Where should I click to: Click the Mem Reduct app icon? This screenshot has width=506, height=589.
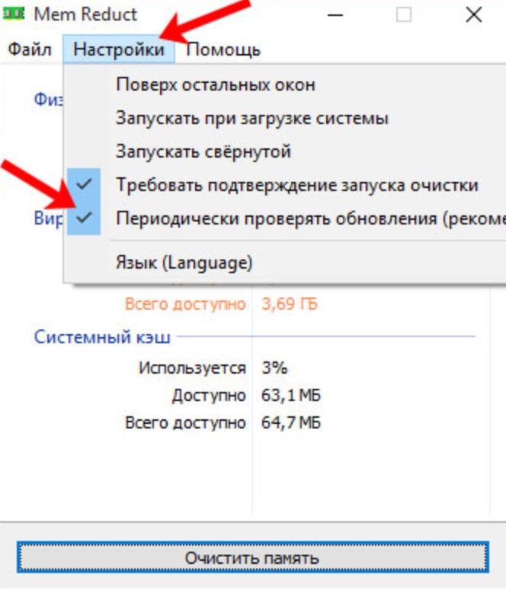click(13, 14)
